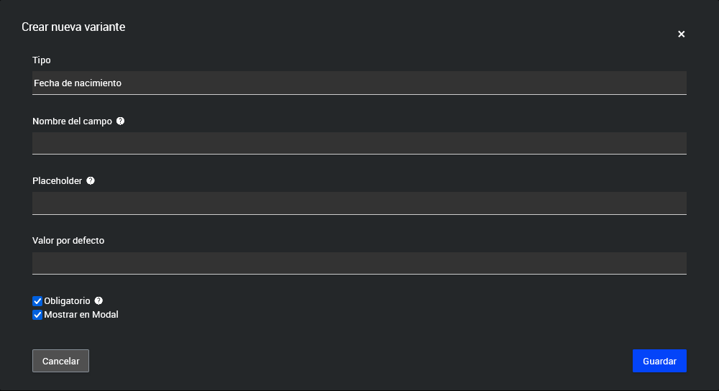Click the 'Nombre del campo' label
This screenshot has height=391, width=719.
pos(72,121)
